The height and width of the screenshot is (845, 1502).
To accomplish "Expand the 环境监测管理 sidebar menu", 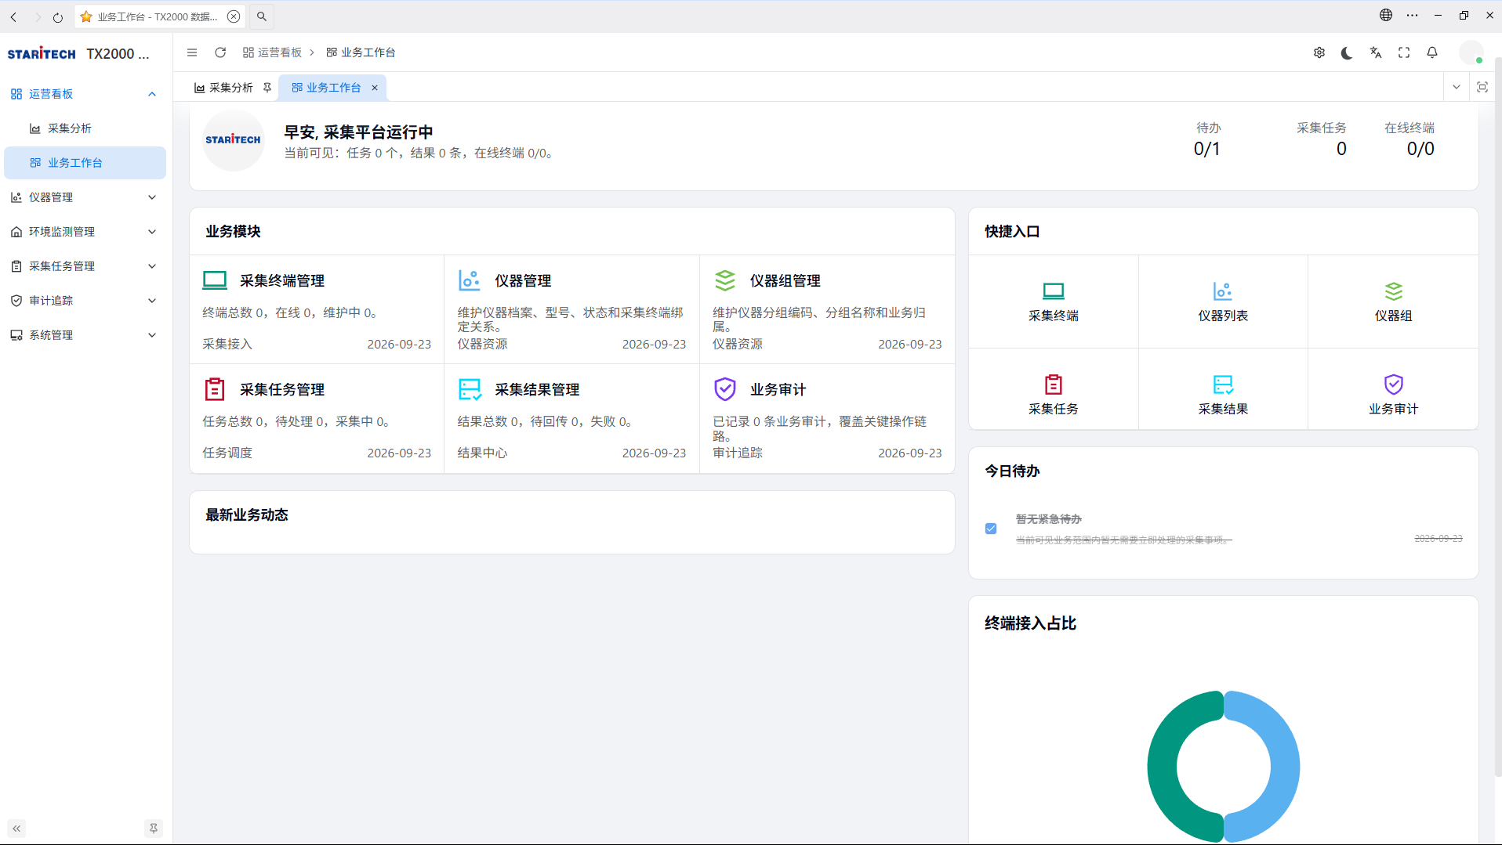I will click(85, 232).
